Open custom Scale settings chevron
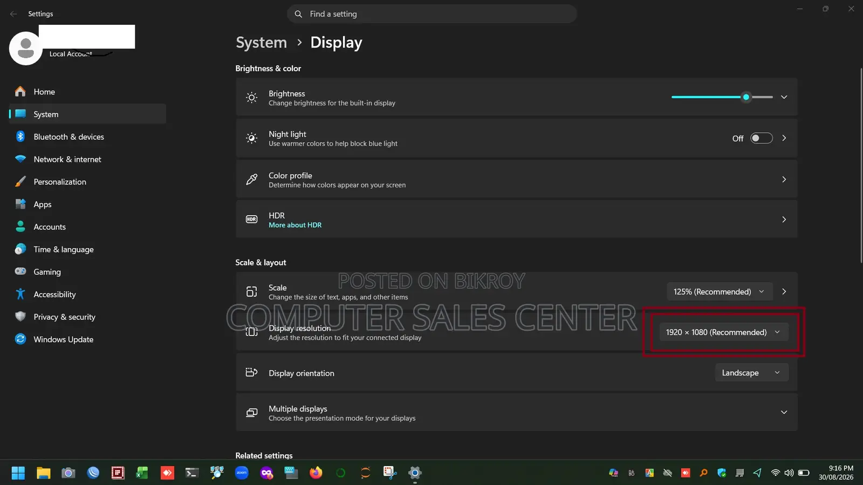The width and height of the screenshot is (863, 485). coord(784,292)
